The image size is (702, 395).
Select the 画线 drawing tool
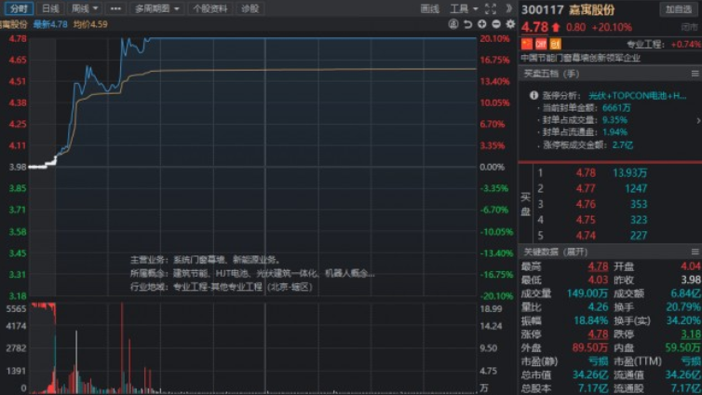coord(429,8)
